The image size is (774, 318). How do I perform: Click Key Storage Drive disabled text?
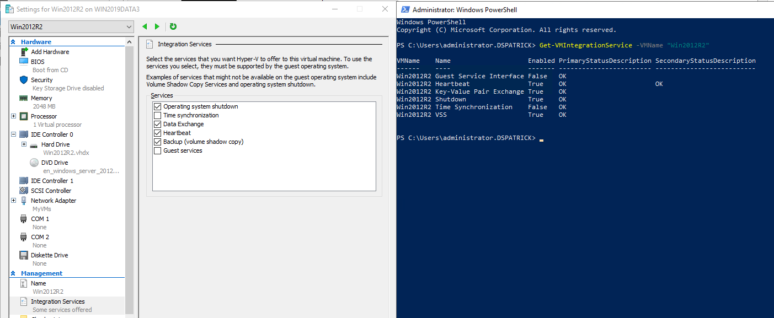pyautogui.click(x=68, y=88)
